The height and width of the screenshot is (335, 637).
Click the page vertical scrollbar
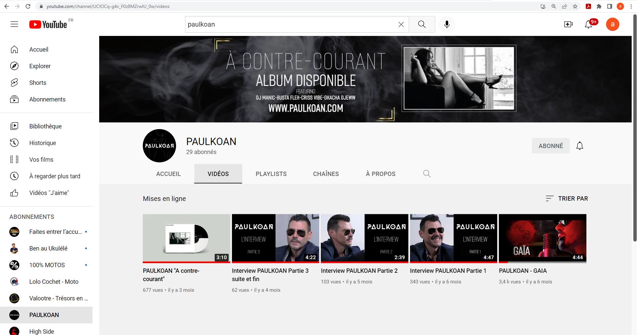pos(634,128)
